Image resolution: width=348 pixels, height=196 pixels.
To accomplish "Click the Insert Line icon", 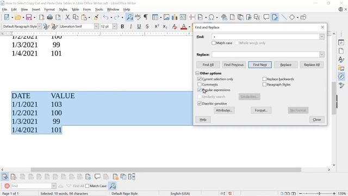I will pyautogui.click(x=284, y=17).
